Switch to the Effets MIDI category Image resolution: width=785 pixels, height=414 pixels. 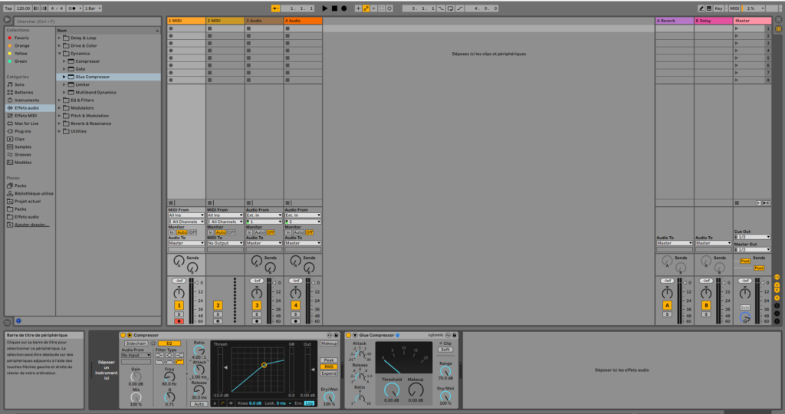pos(26,116)
